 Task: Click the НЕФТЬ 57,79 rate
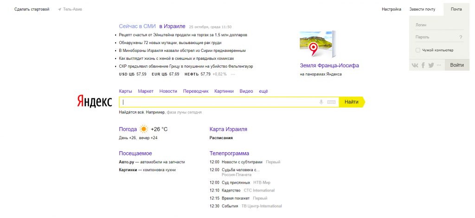[198, 74]
